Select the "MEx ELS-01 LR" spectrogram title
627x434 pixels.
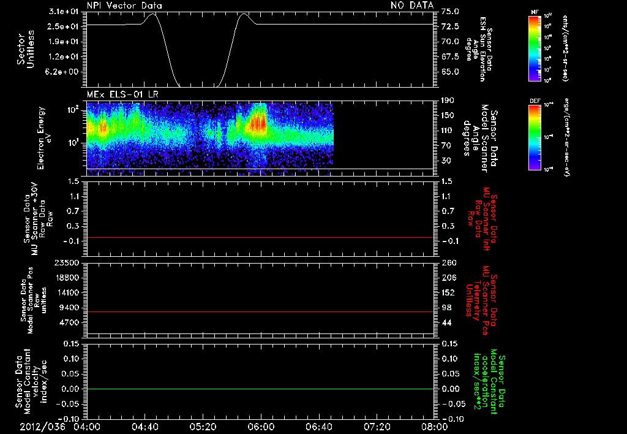pyautogui.click(x=122, y=95)
